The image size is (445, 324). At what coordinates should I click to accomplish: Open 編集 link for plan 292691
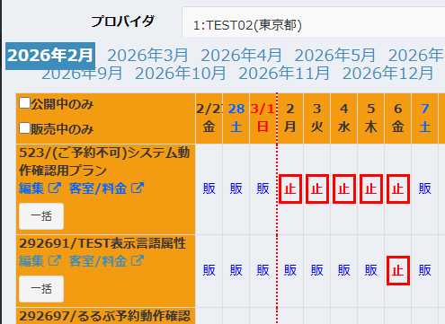[31, 261]
